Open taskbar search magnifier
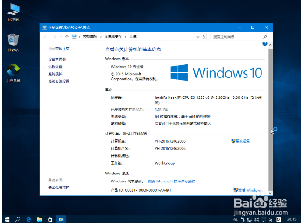Image resolution: width=305 pixels, height=223 pixels. point(18,219)
